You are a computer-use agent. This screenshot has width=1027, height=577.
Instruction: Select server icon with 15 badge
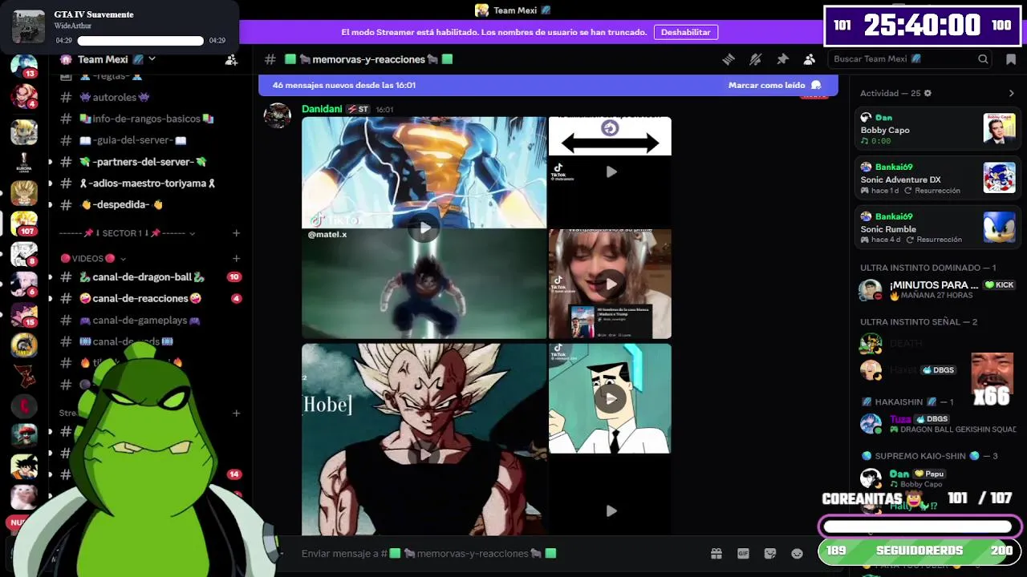(x=24, y=314)
